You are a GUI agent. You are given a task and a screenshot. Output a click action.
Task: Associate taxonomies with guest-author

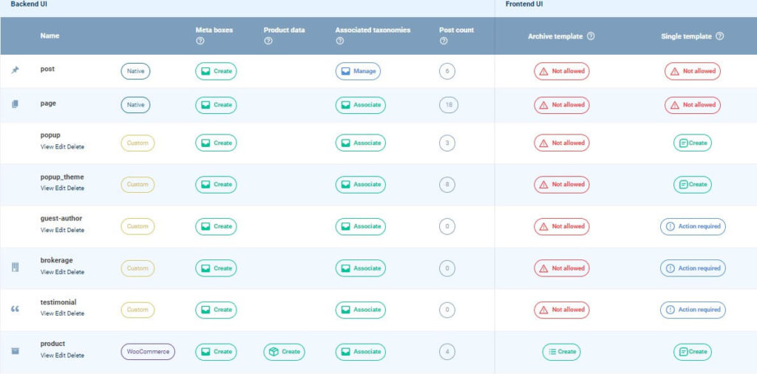[361, 226]
